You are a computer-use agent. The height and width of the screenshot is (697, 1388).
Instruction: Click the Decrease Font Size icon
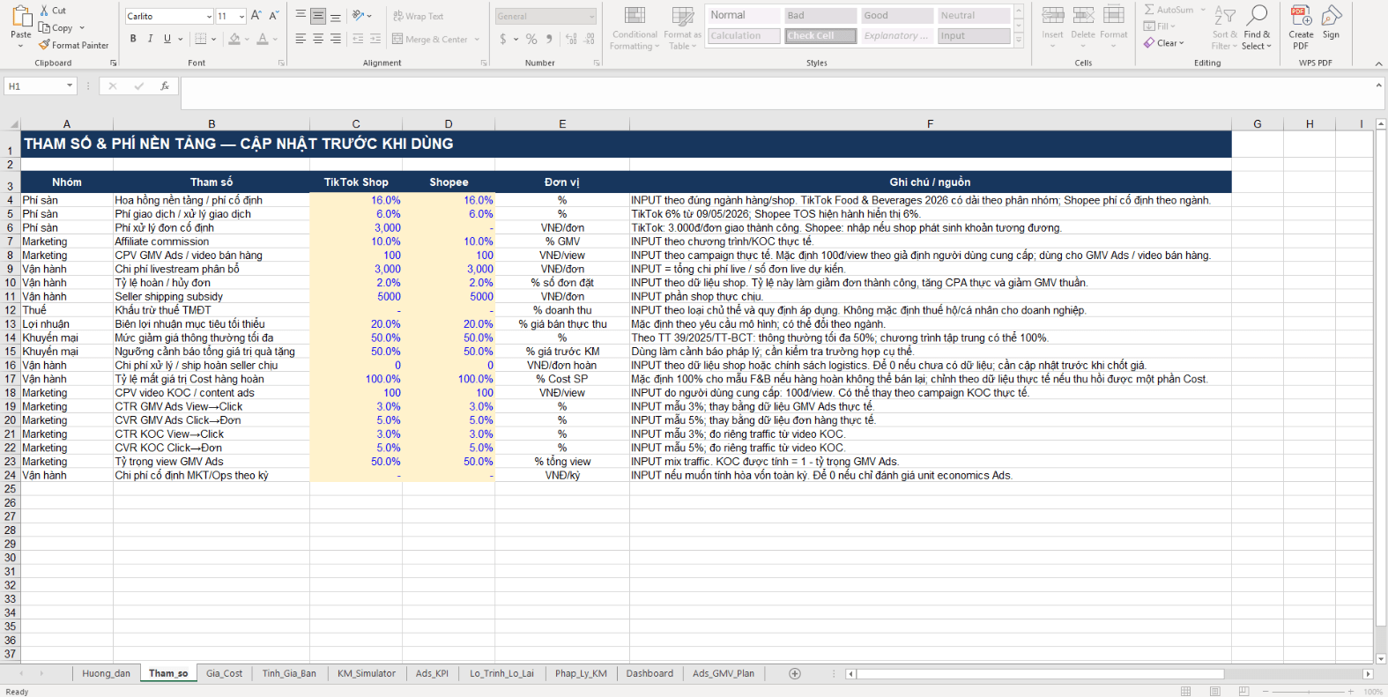click(273, 16)
